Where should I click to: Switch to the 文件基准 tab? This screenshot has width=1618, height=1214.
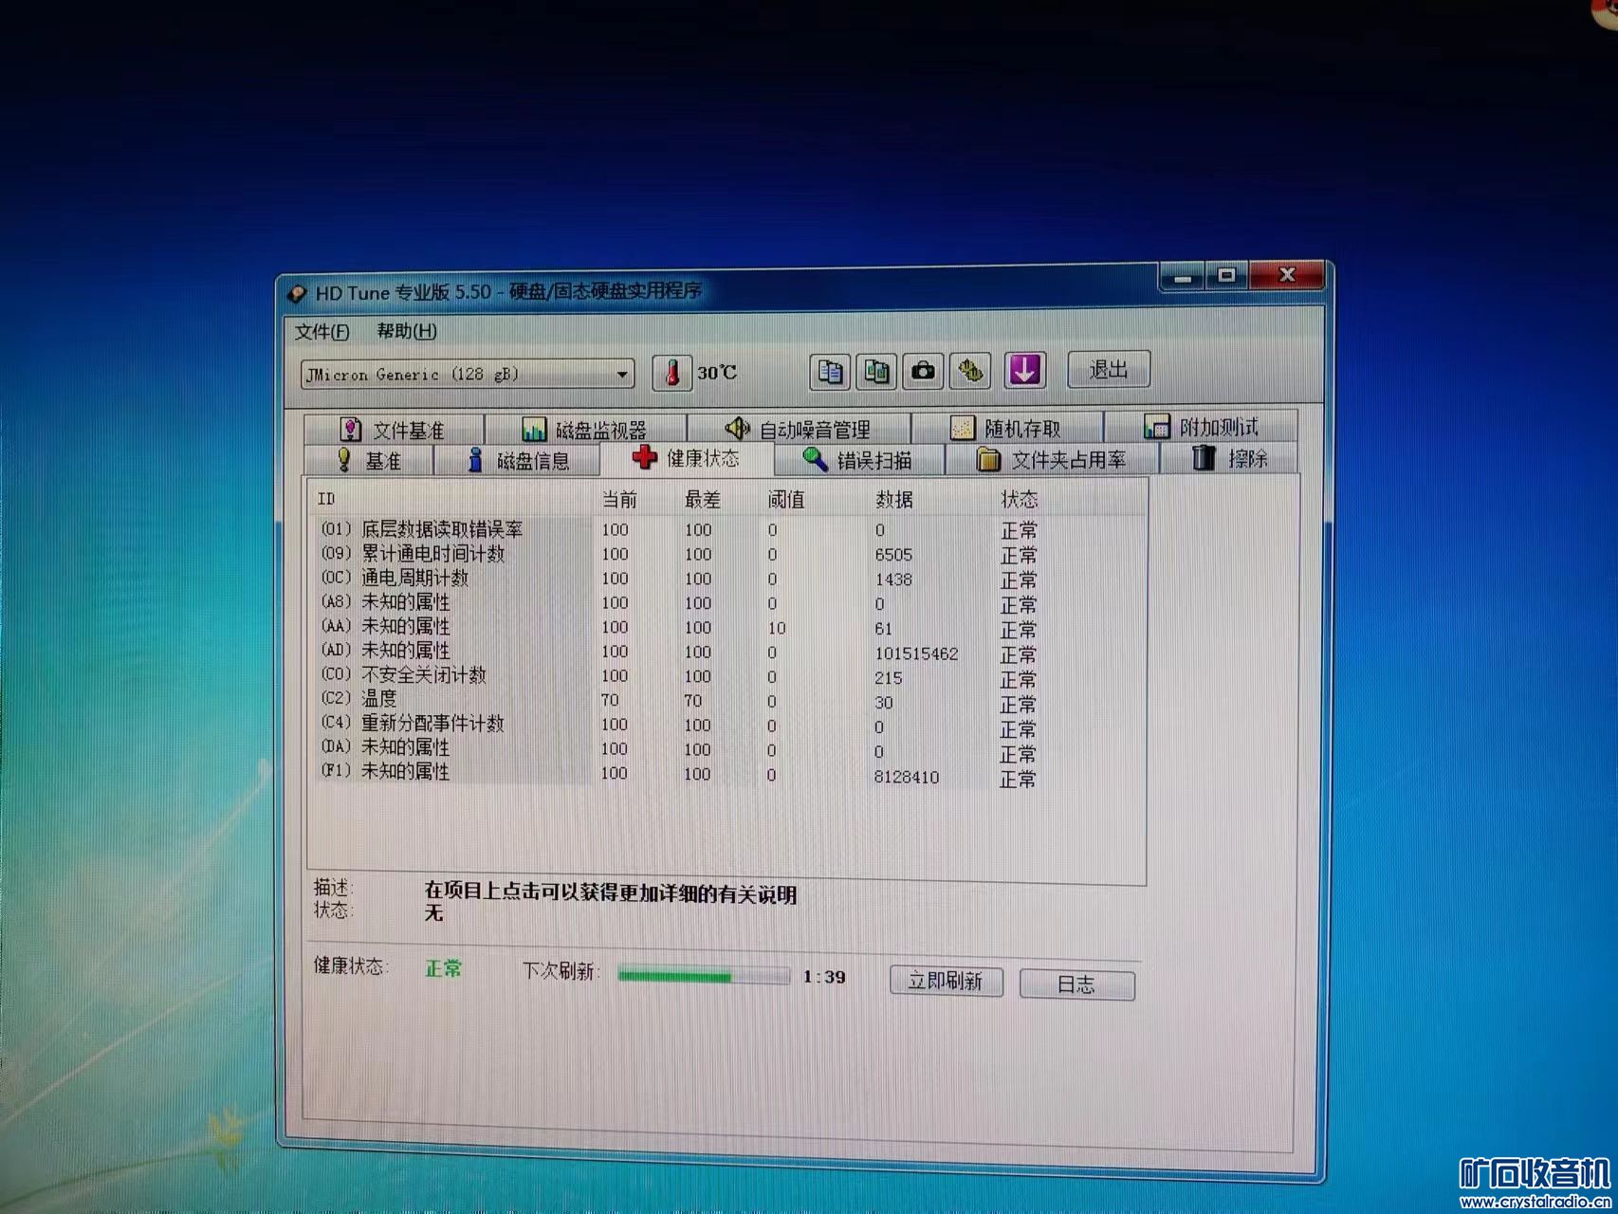tap(394, 430)
